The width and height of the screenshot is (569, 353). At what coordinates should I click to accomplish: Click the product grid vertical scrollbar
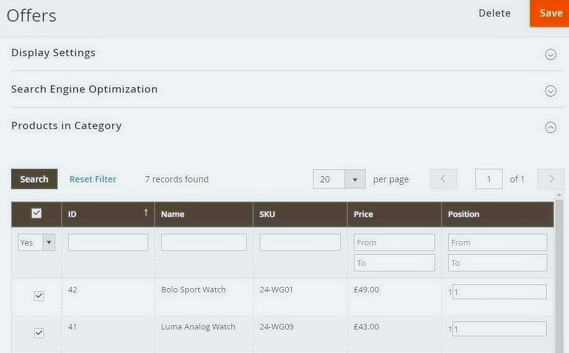(559, 272)
